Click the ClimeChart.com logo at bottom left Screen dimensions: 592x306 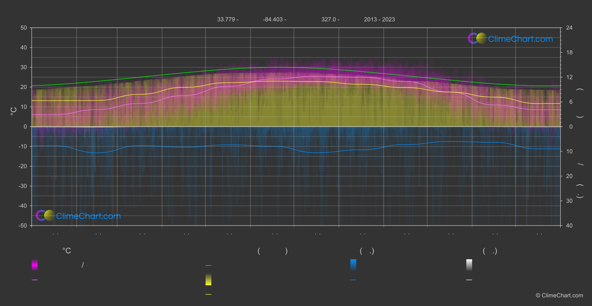tap(78, 215)
